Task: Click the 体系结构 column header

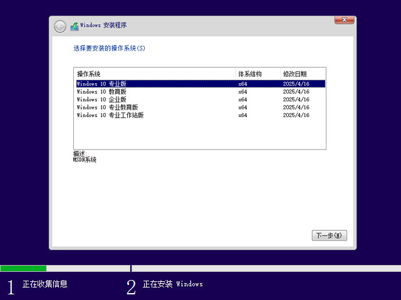Action: [x=258, y=74]
